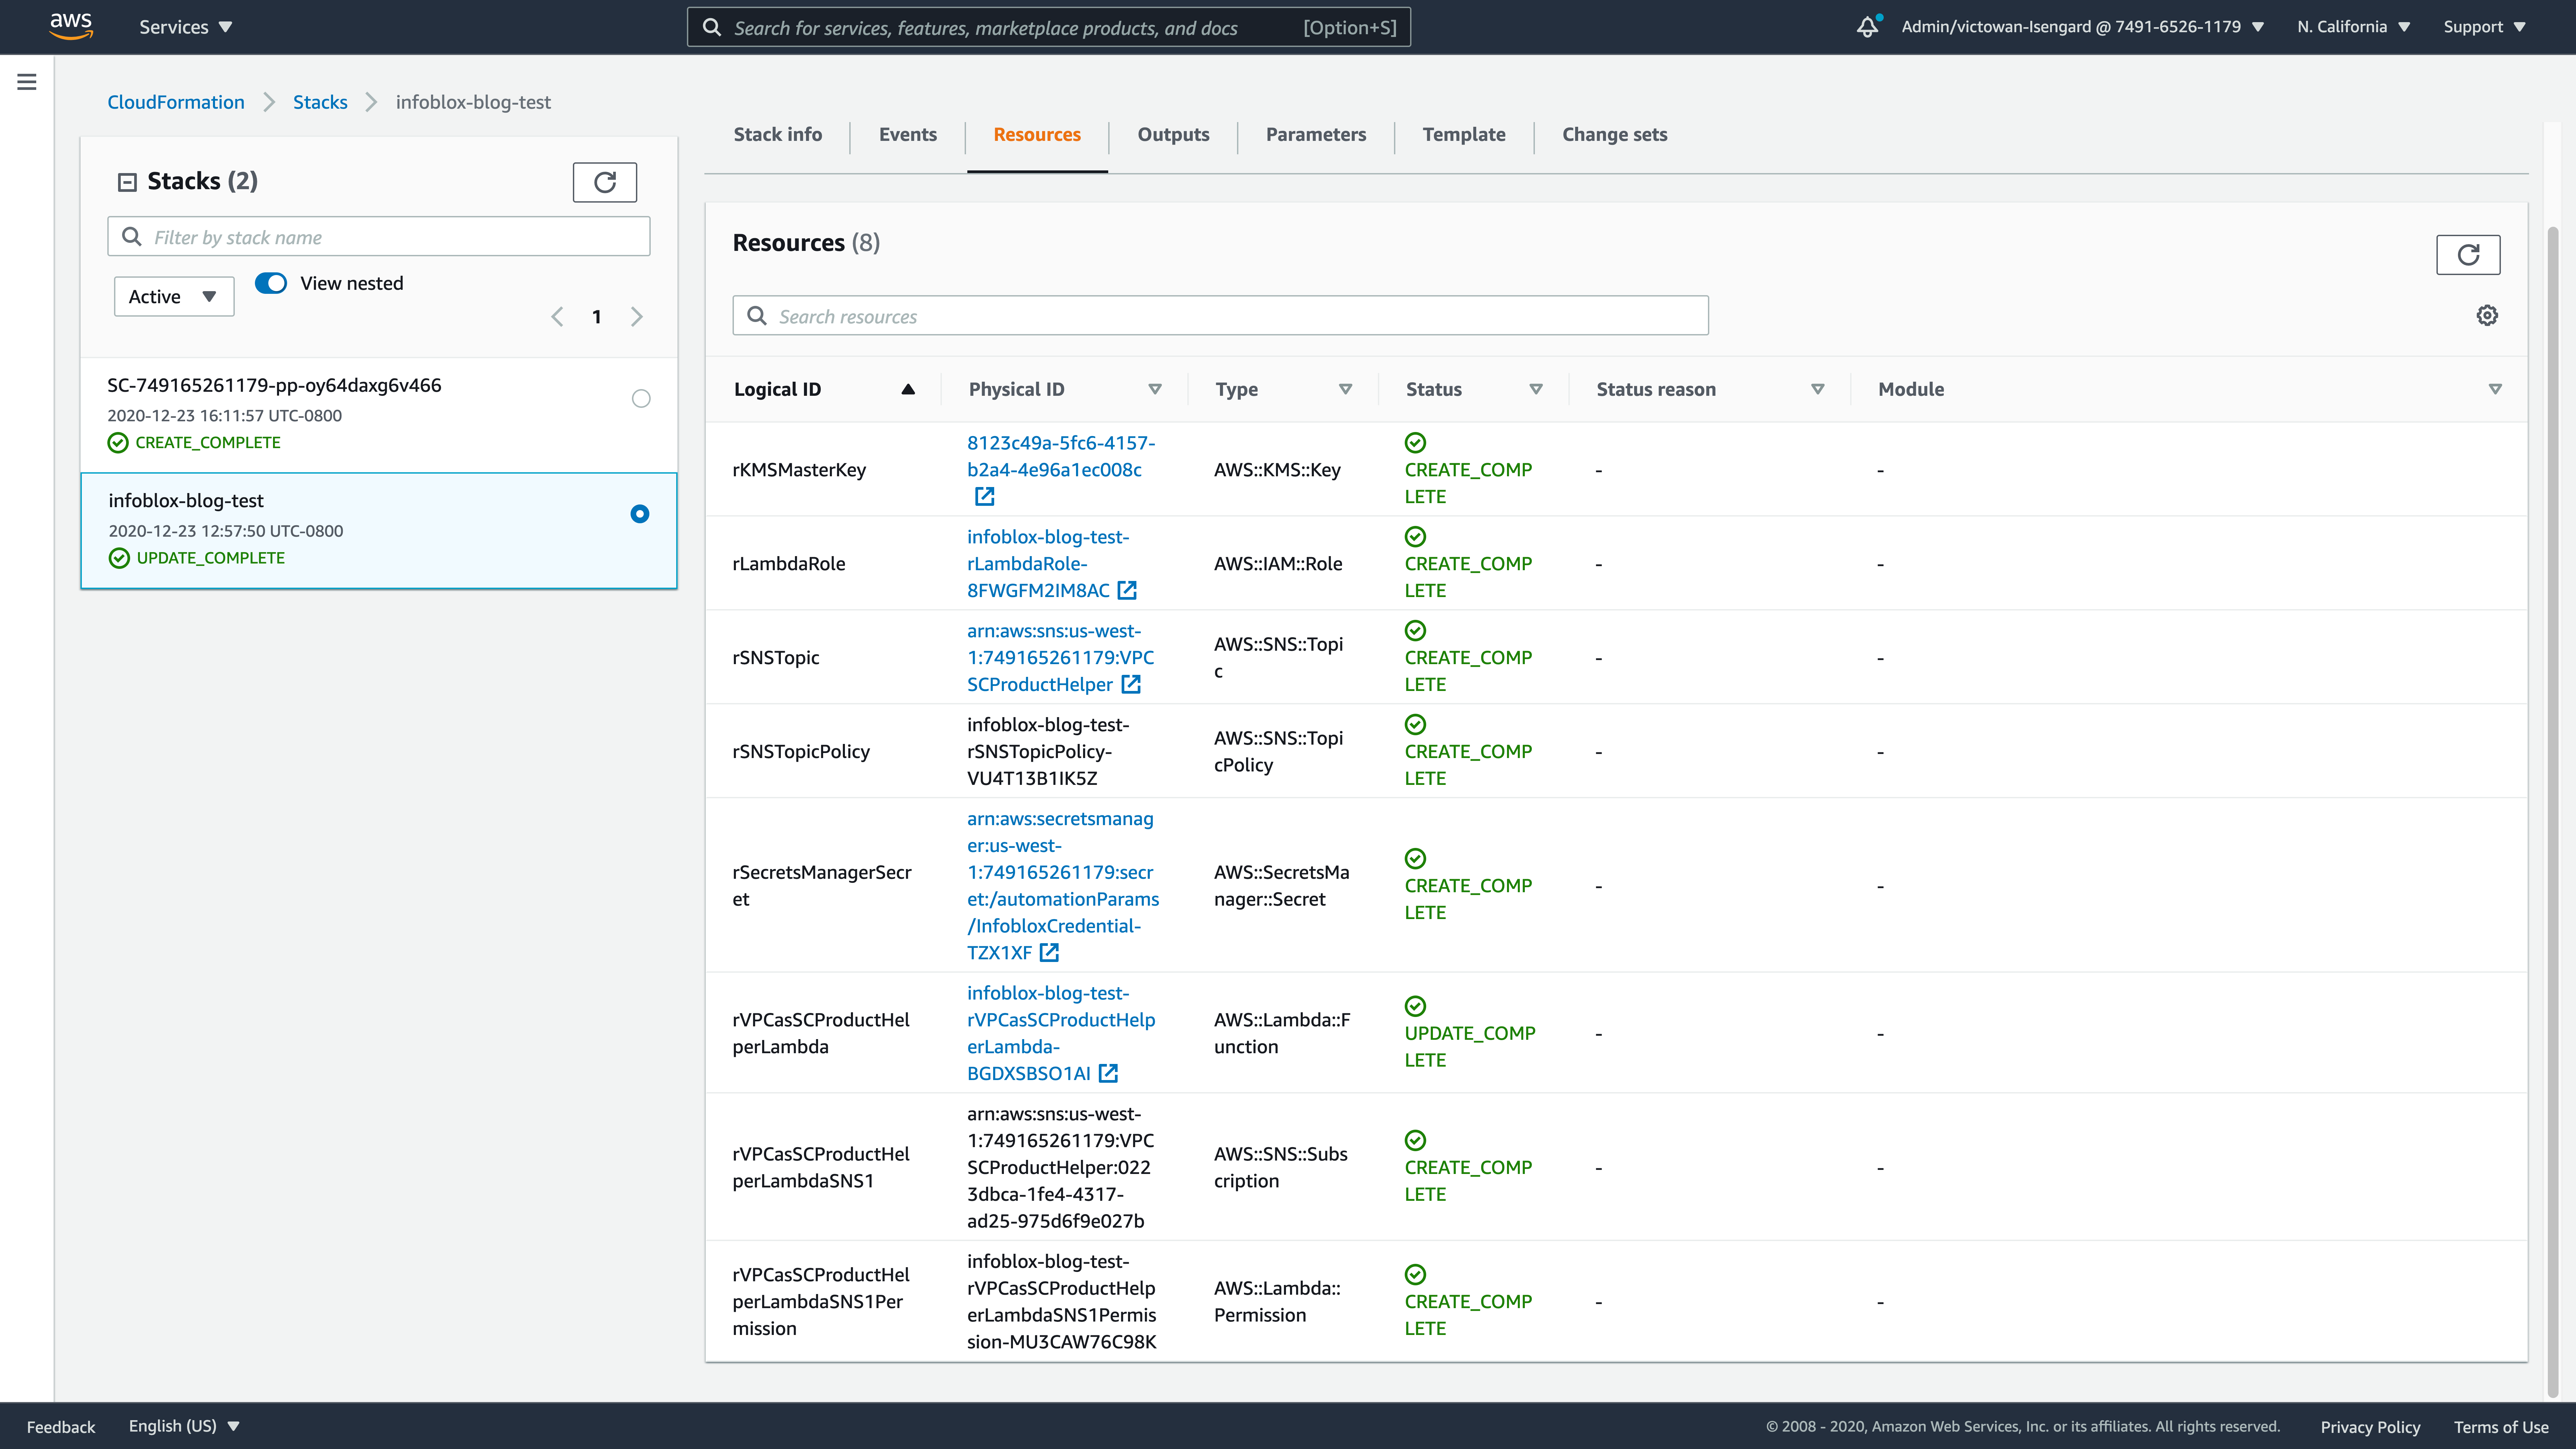Viewport: 2576px width, 1449px height.
Task: Collapse the Stacks panel square icon
Action: [x=127, y=182]
